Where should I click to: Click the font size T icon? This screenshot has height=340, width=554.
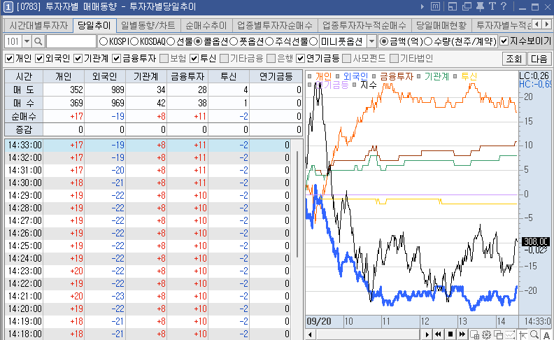(x=492, y=7)
